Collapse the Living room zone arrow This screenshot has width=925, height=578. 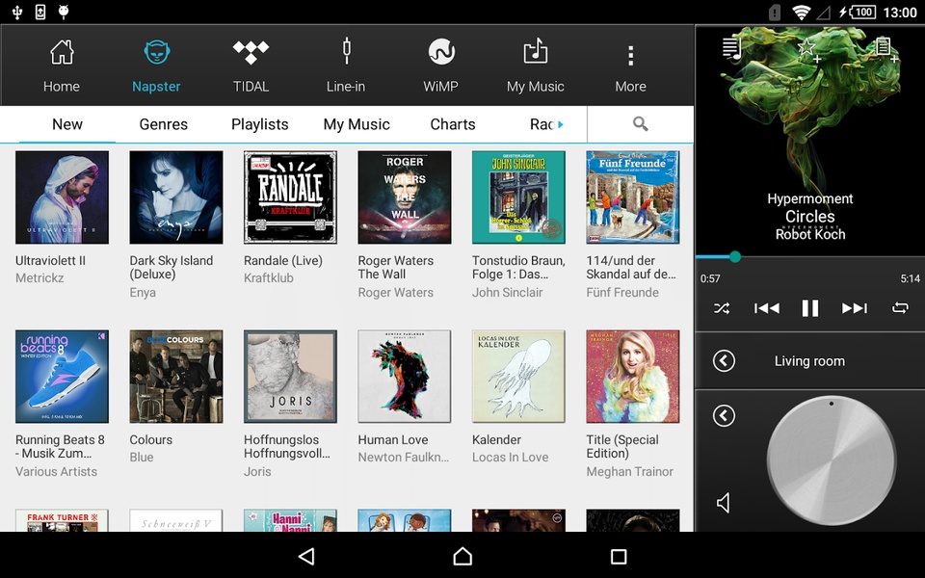(x=724, y=361)
